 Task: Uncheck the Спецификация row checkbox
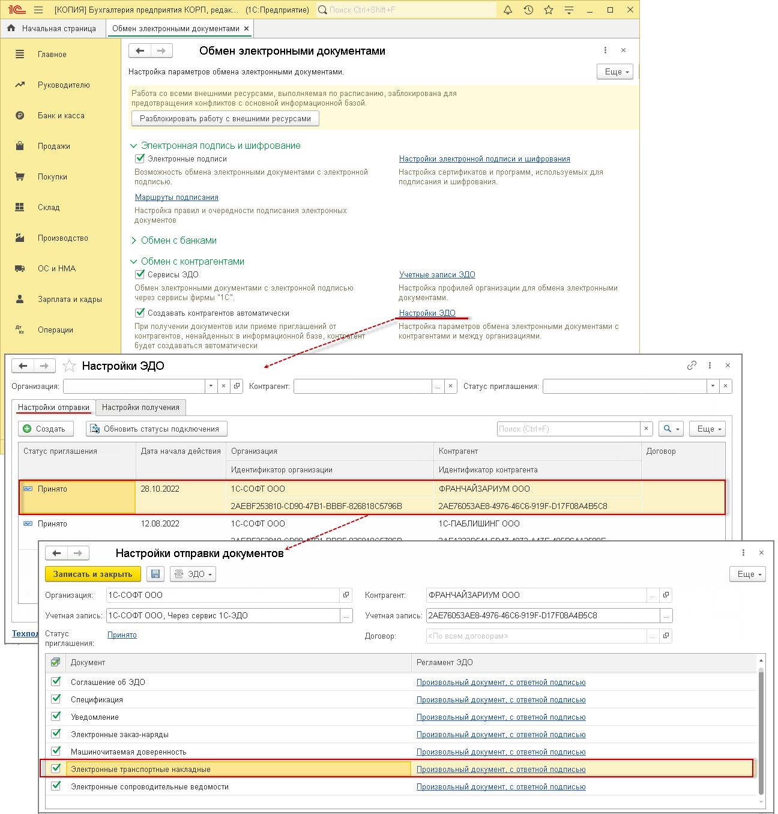click(56, 699)
